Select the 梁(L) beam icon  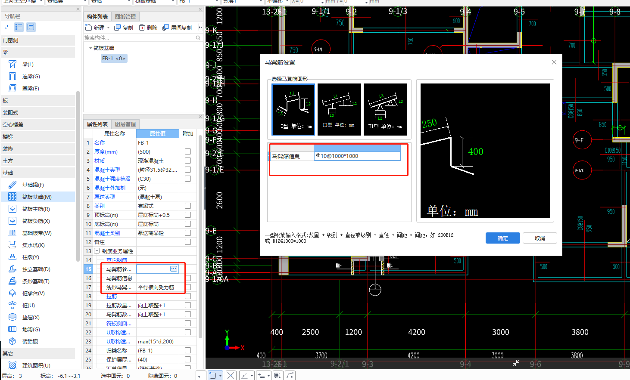[x=12, y=64]
